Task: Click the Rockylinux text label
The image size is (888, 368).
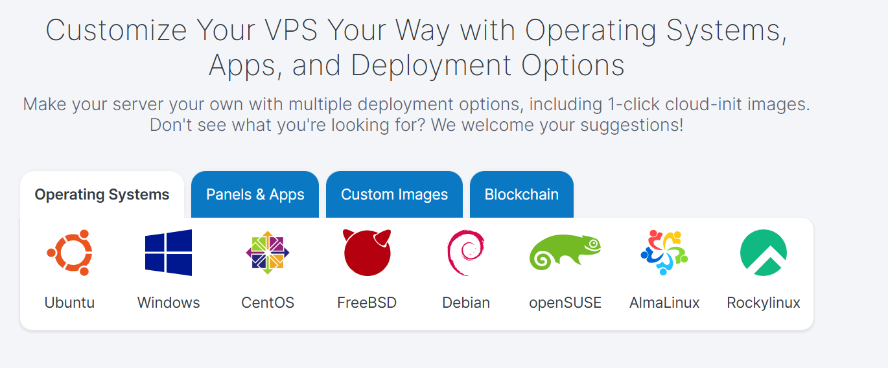Action: pos(764,303)
